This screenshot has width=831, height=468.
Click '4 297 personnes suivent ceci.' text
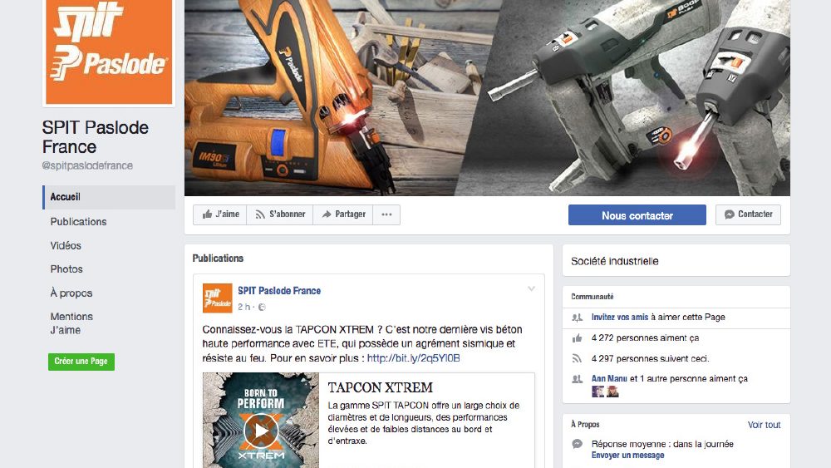click(650, 358)
